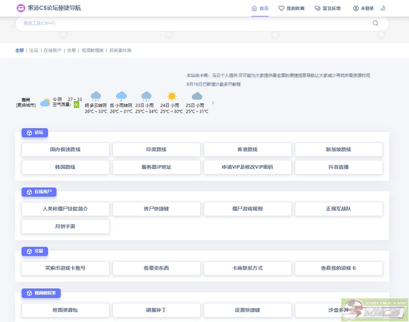Click the cube icon beside 在线丧尸 header

(29, 192)
